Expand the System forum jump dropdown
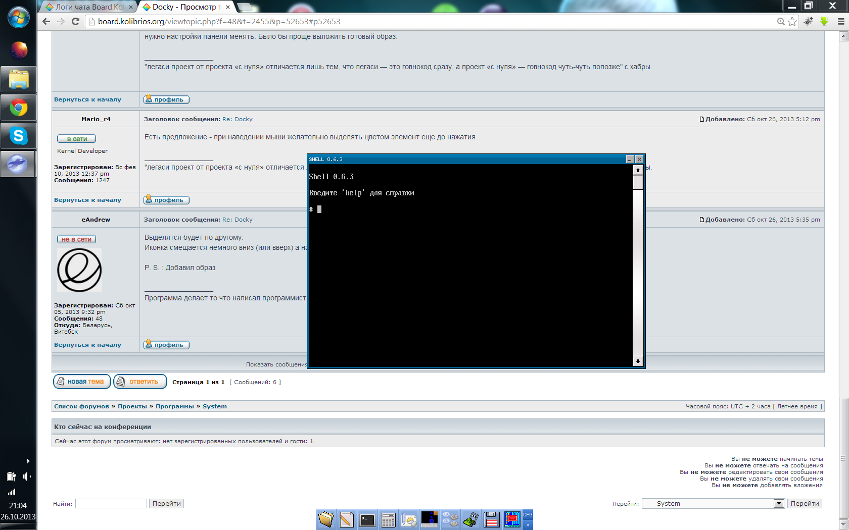849x530 pixels. tap(779, 503)
